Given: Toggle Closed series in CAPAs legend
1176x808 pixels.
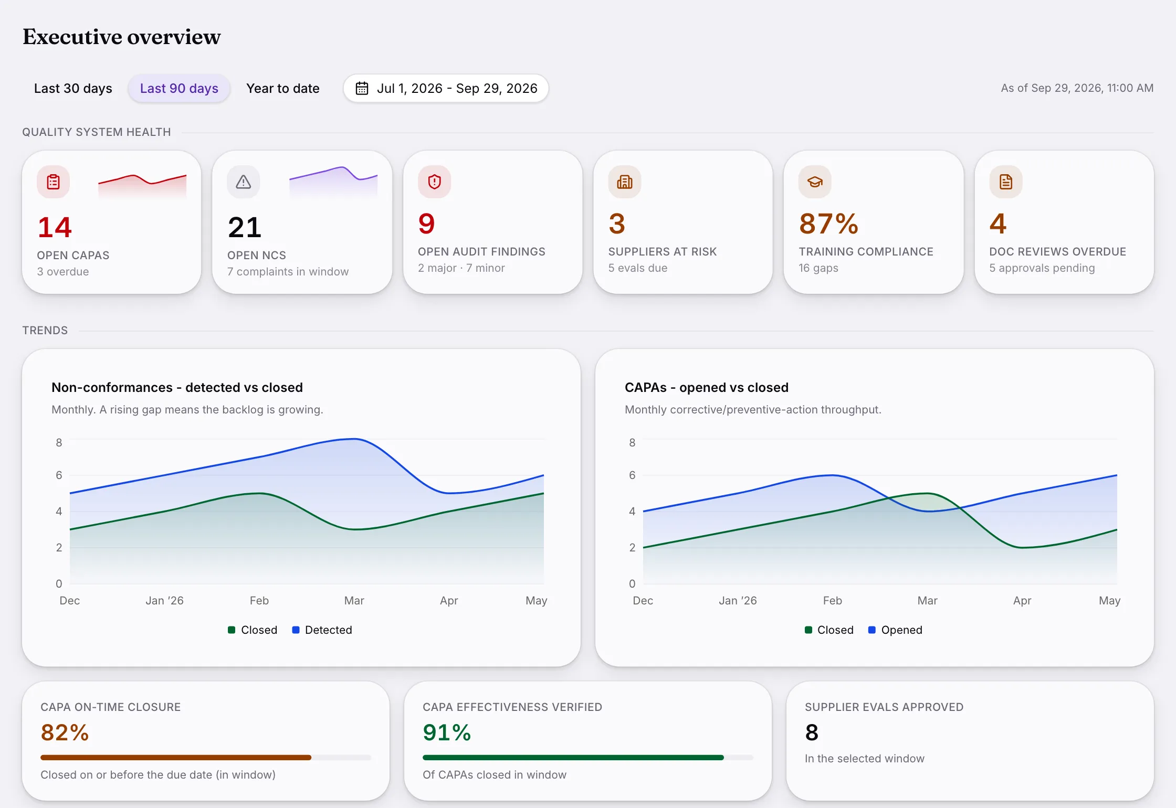Looking at the screenshot, I should point(829,630).
